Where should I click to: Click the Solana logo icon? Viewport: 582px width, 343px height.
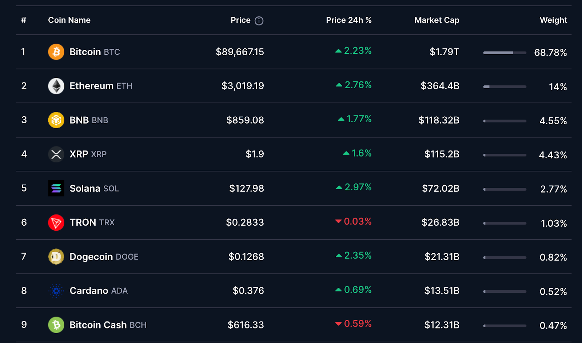coord(56,188)
